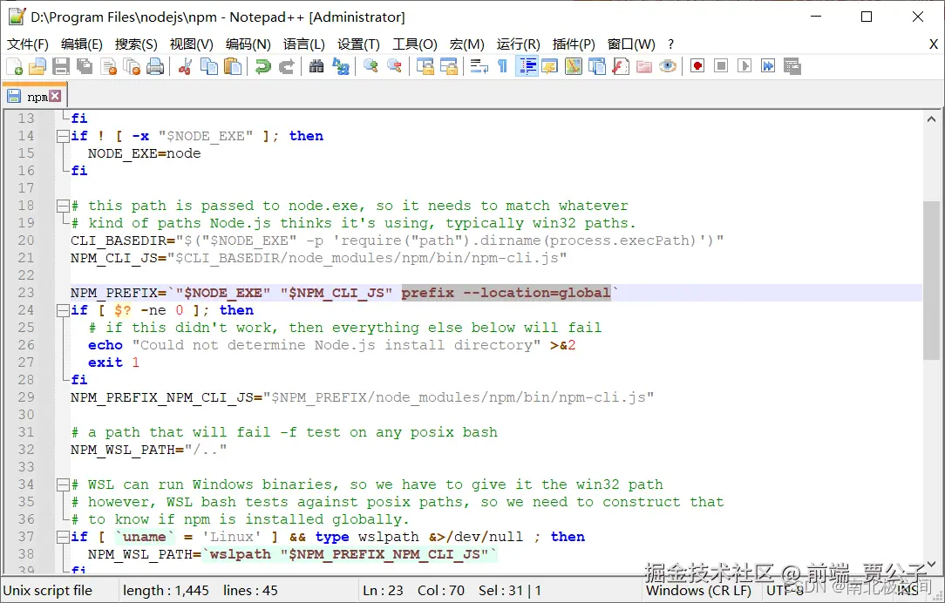The height and width of the screenshot is (603, 945).
Task: Click the Paste clipboard icon
Action: [x=233, y=66]
